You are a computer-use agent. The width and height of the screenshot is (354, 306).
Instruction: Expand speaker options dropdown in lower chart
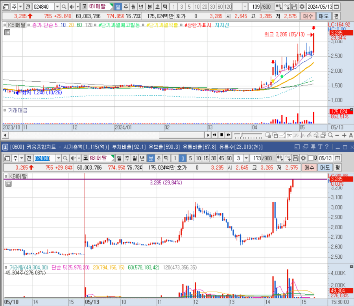pos(79,158)
